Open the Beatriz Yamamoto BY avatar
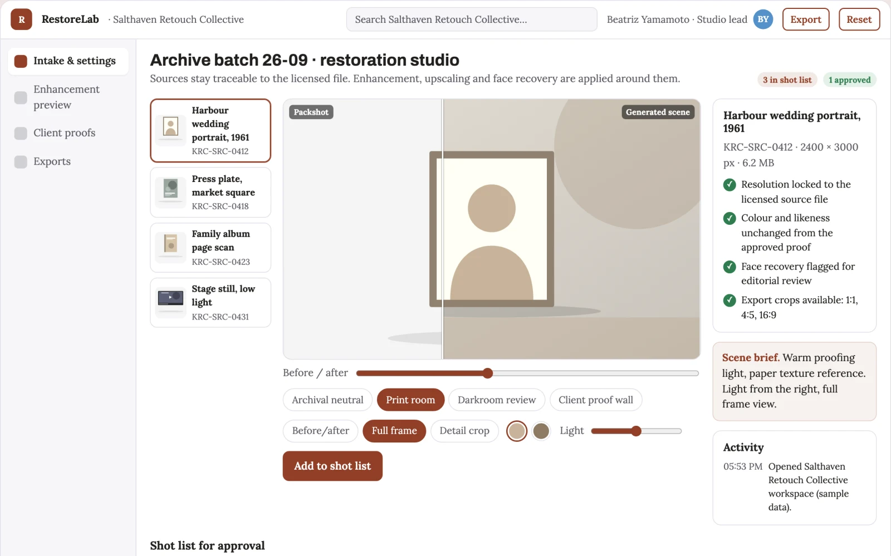Image resolution: width=891 pixels, height=556 pixels. tap(763, 19)
